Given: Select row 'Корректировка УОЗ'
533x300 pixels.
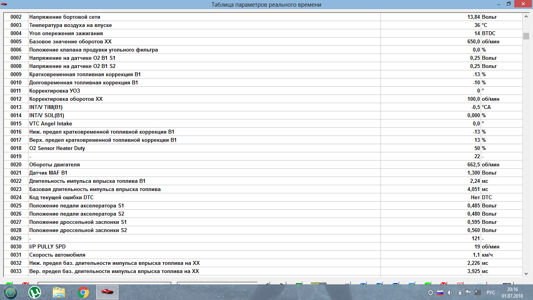Looking at the screenshot, I should click(x=263, y=91).
